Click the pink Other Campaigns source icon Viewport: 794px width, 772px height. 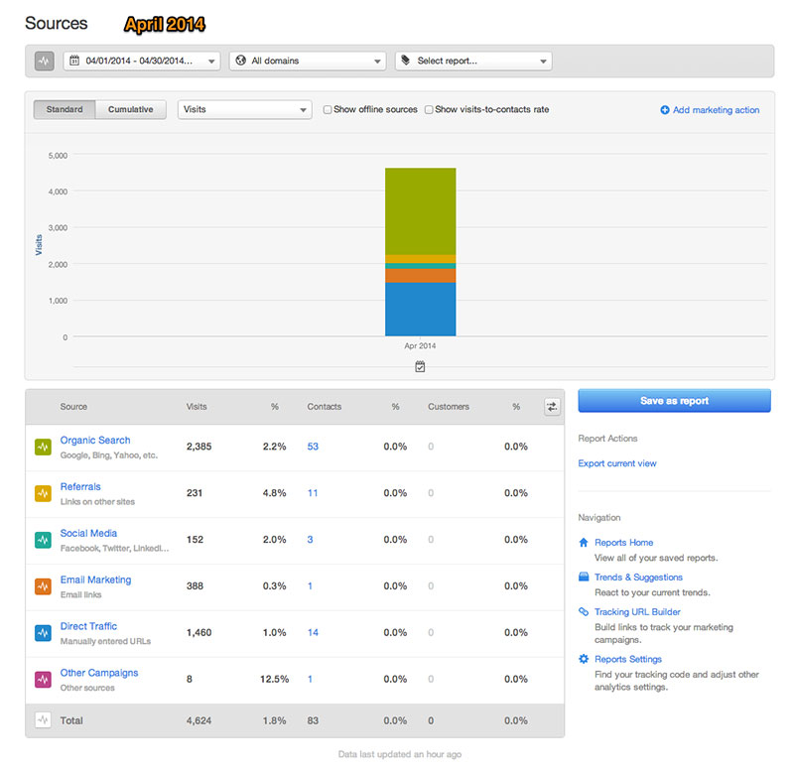pos(43,680)
